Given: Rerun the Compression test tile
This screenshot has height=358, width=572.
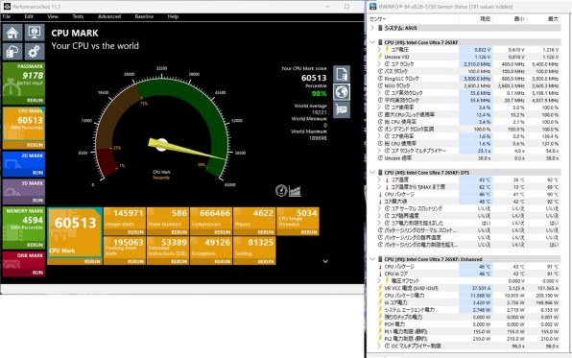Looking at the screenshot, I should [222, 232].
